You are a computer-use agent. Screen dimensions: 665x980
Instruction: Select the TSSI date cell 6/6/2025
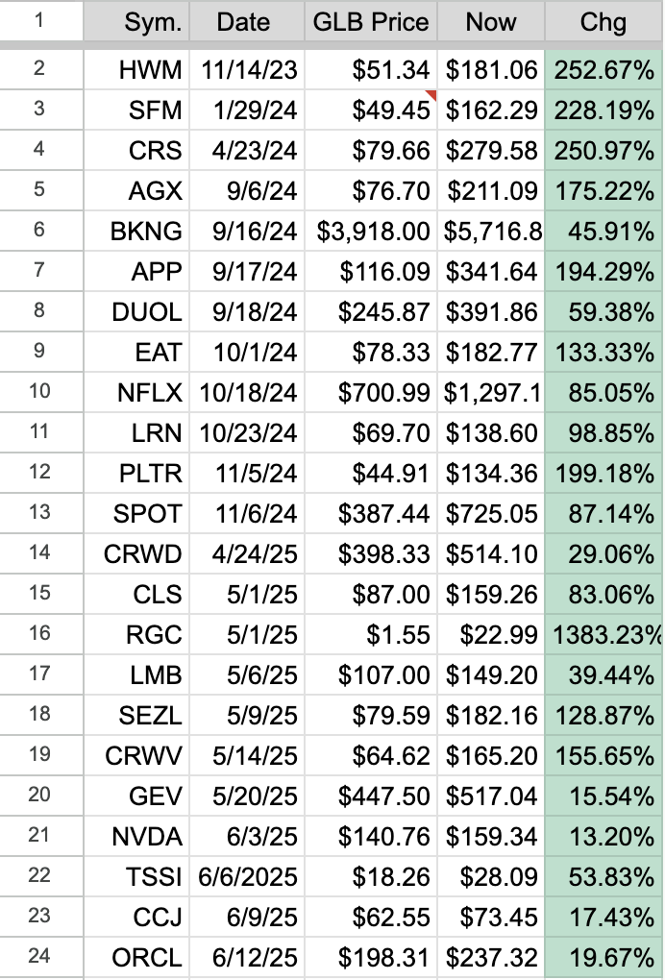245,876
